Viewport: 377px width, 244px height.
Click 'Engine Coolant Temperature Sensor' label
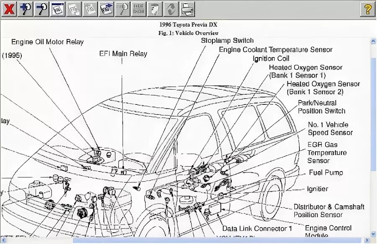click(276, 49)
